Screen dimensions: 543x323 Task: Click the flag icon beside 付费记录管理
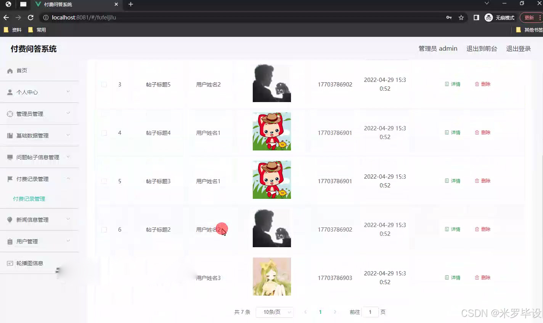10,179
